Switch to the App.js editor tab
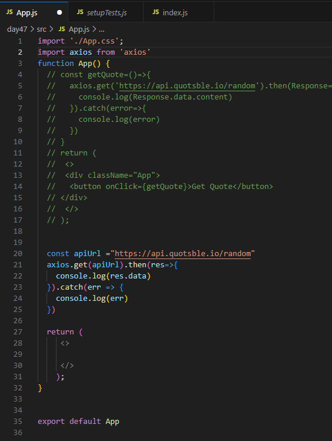This screenshot has width=332, height=441. [x=34, y=12]
